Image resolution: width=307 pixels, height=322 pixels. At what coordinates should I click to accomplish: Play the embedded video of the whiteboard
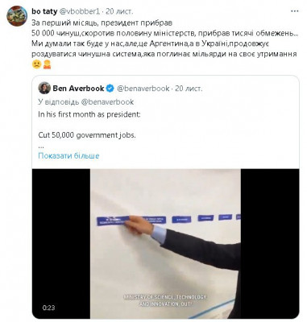[x=165, y=244]
